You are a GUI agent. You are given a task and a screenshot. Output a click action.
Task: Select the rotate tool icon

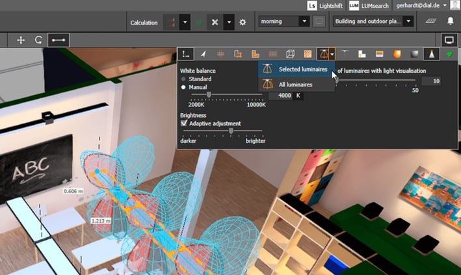tap(39, 40)
